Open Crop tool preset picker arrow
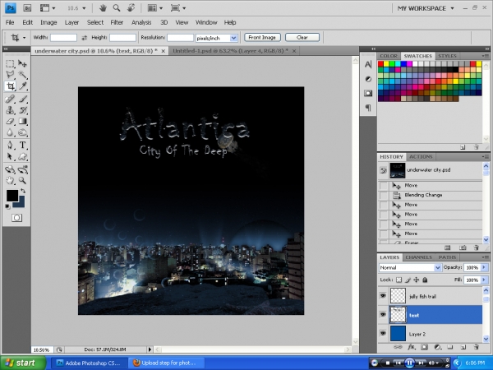Image resolution: width=493 pixels, height=370 pixels. (x=24, y=38)
